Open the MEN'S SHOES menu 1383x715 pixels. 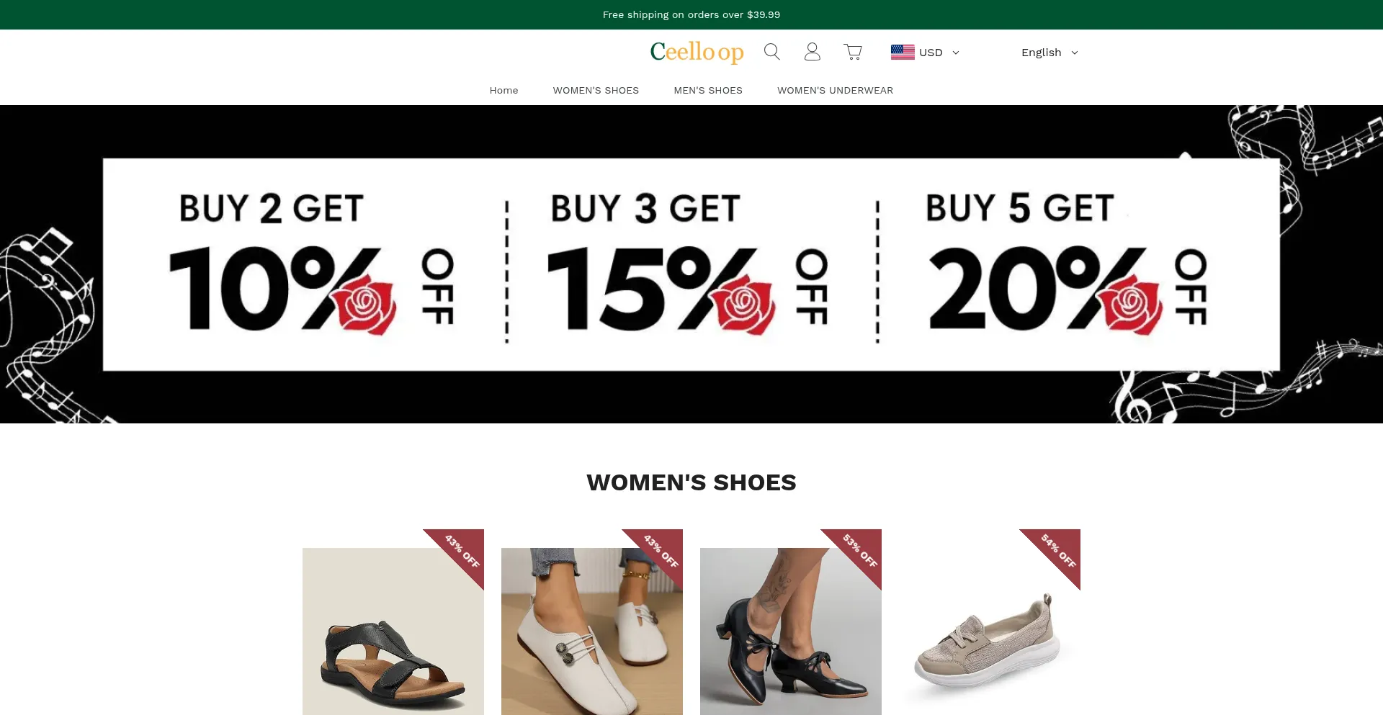click(x=708, y=90)
